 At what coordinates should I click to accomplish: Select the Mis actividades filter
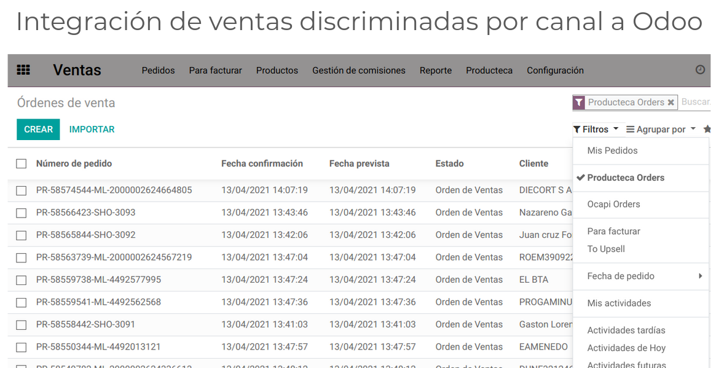pyautogui.click(x=641, y=303)
